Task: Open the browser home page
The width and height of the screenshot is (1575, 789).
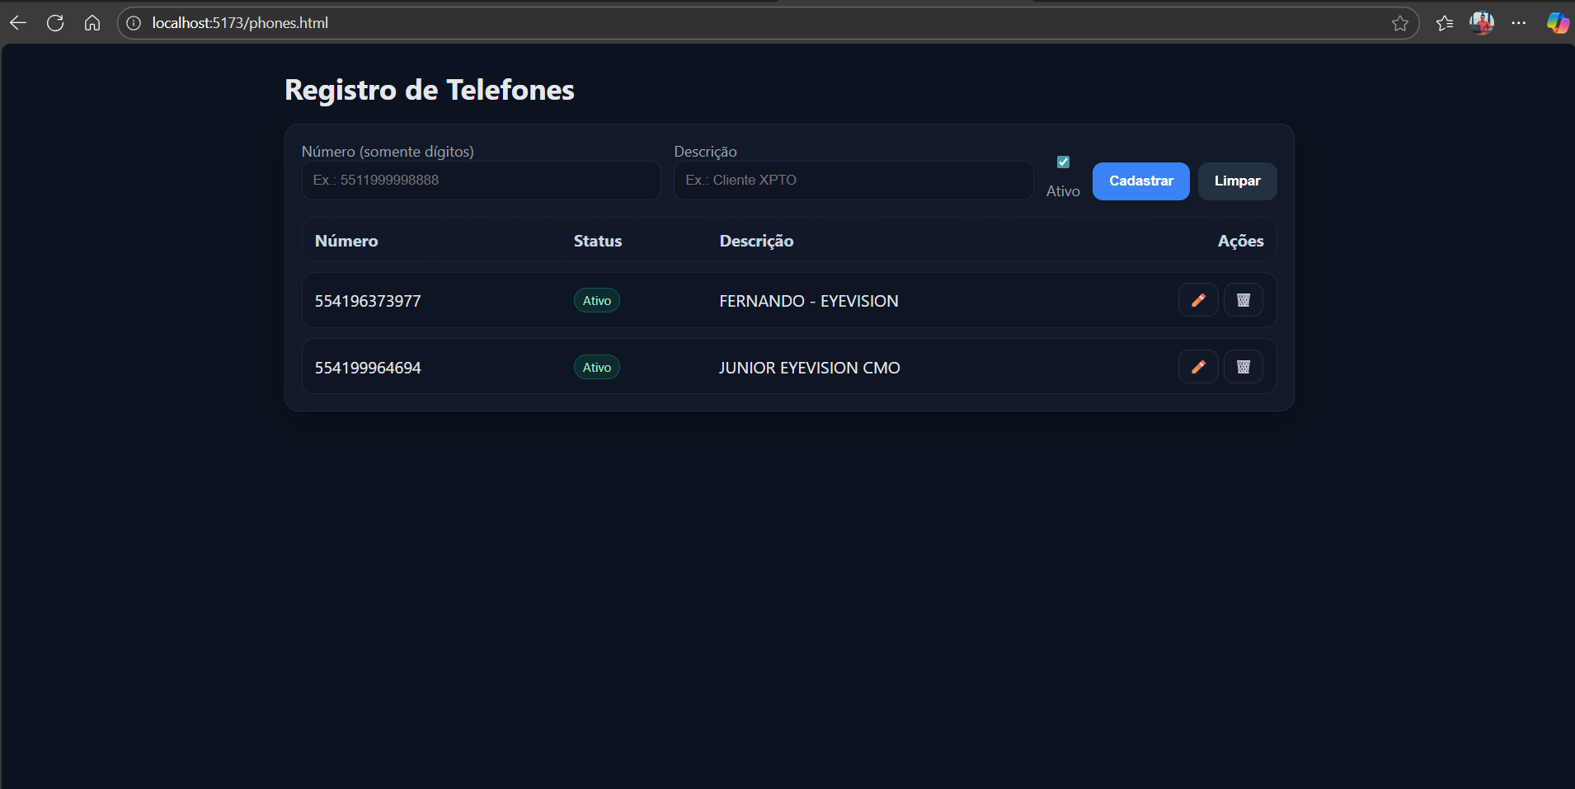Action: pos(92,23)
